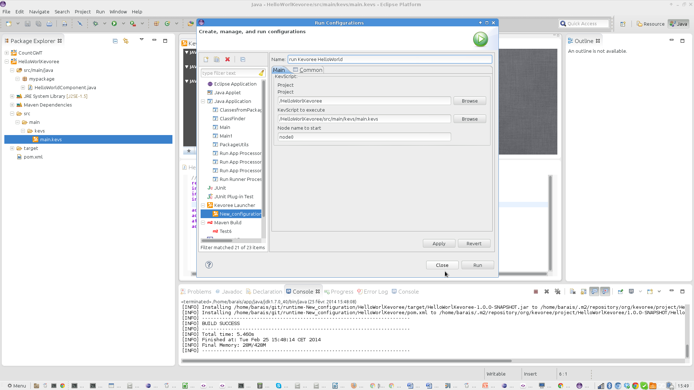The image size is (694, 390).
Task: Open the Debug toolbar dropdown arrow
Action: click(x=105, y=24)
